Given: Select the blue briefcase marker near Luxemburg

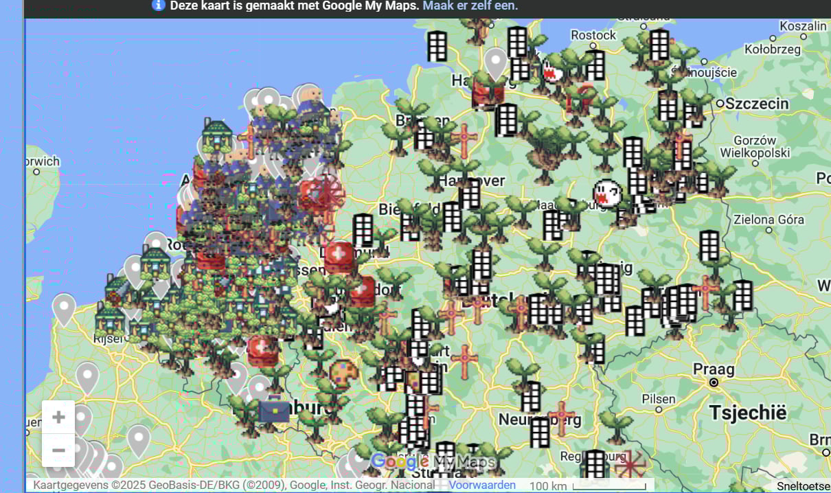Looking at the screenshot, I should click(x=274, y=409).
